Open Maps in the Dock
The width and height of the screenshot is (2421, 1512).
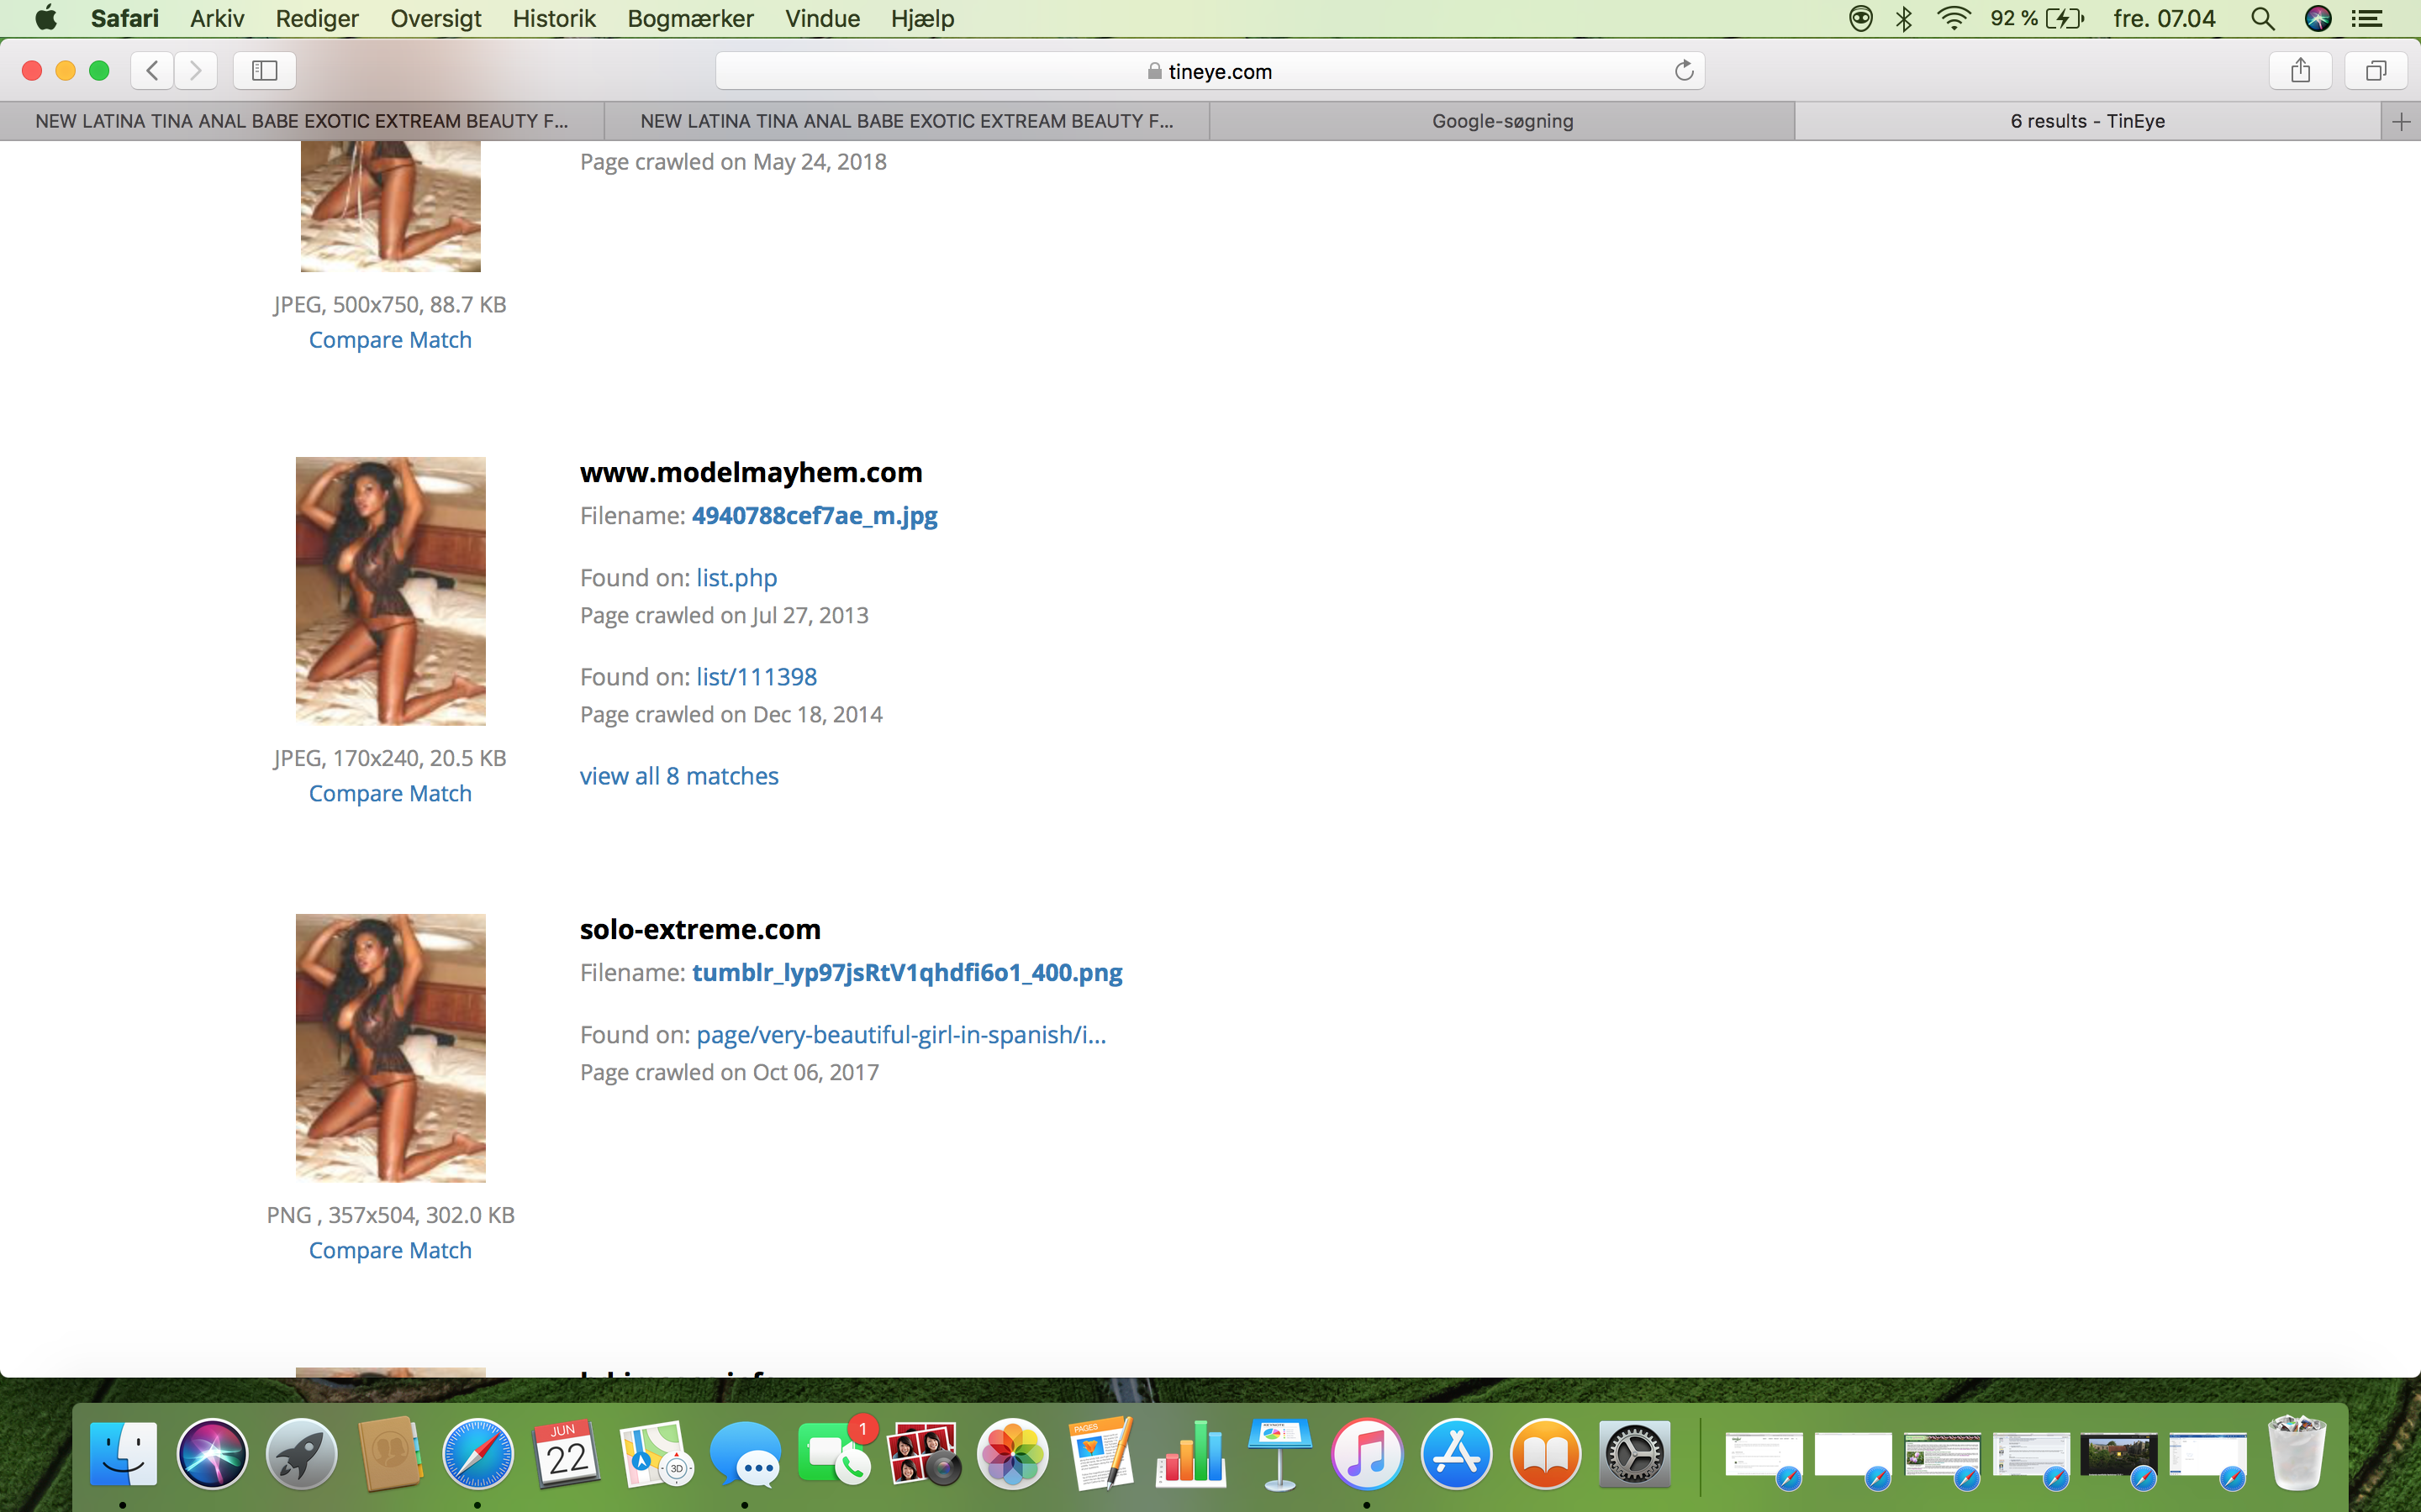657,1454
